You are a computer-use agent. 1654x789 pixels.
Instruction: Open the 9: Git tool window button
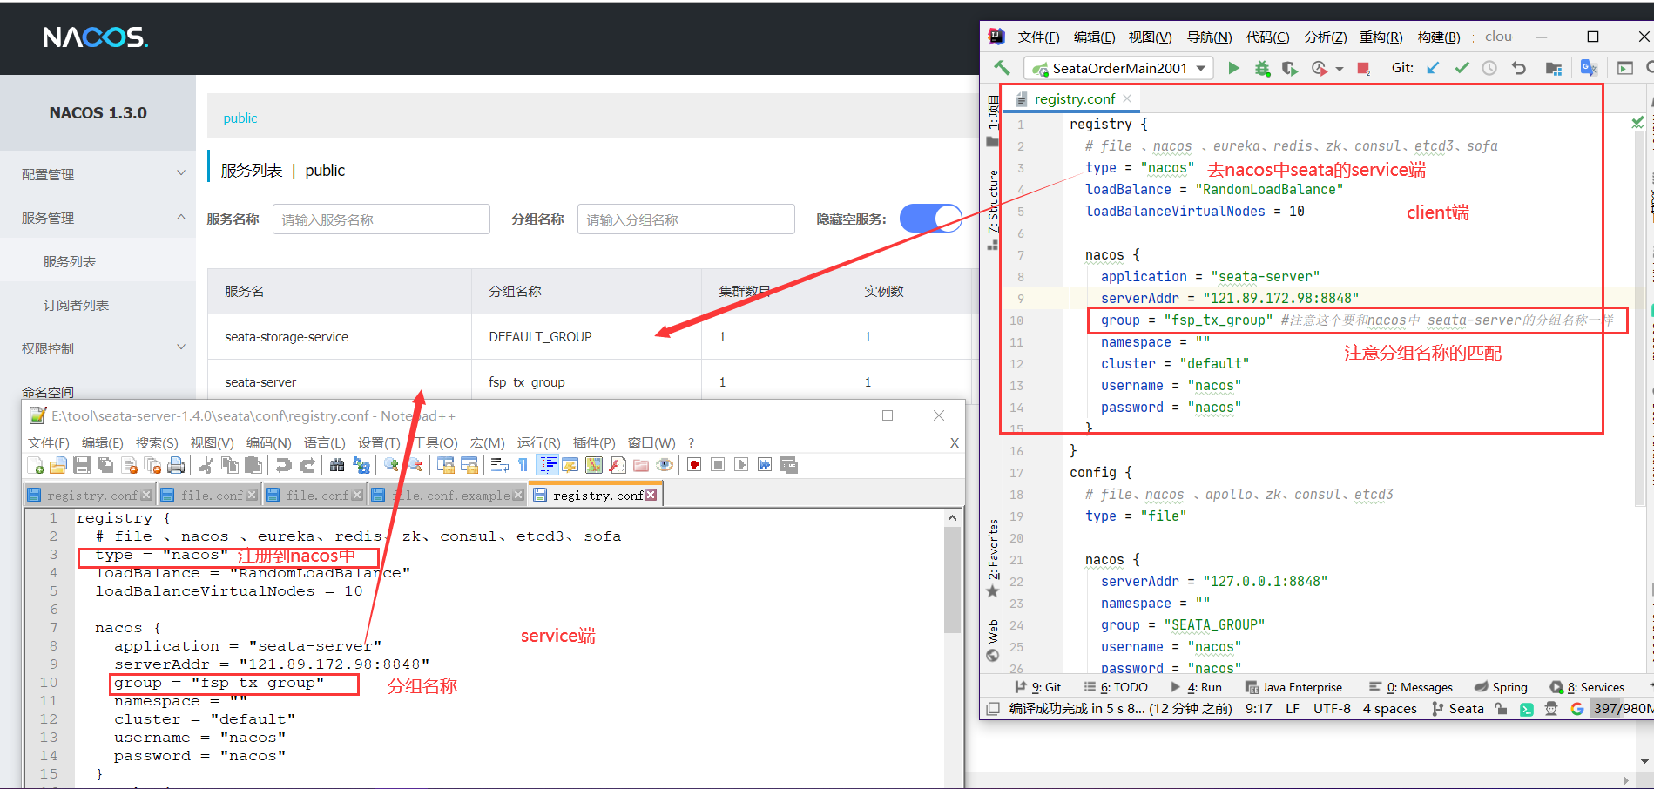tap(1038, 687)
